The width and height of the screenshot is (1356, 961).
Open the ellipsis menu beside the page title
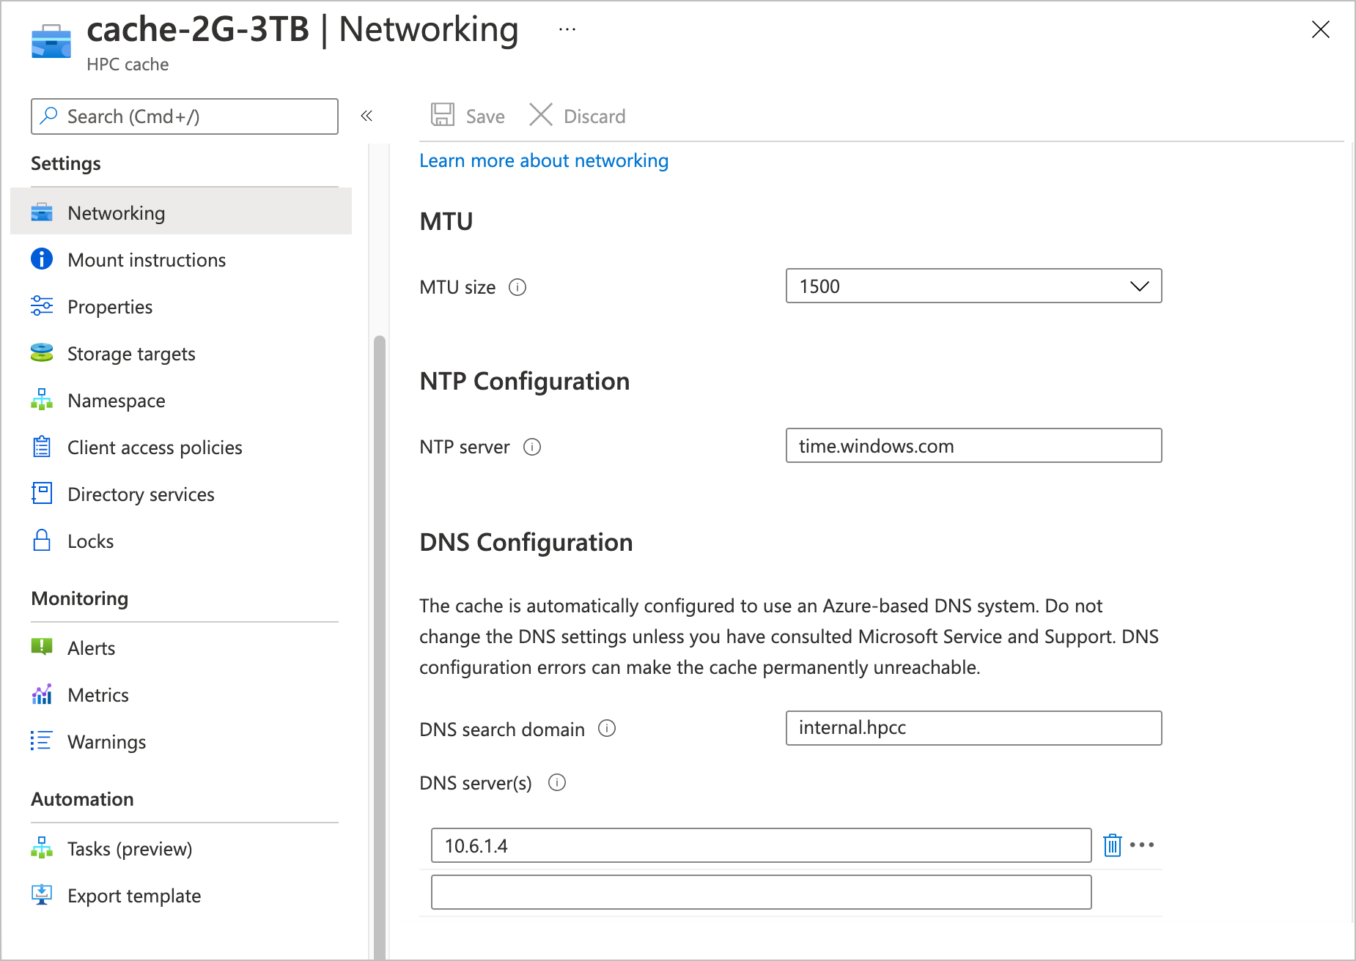566,29
